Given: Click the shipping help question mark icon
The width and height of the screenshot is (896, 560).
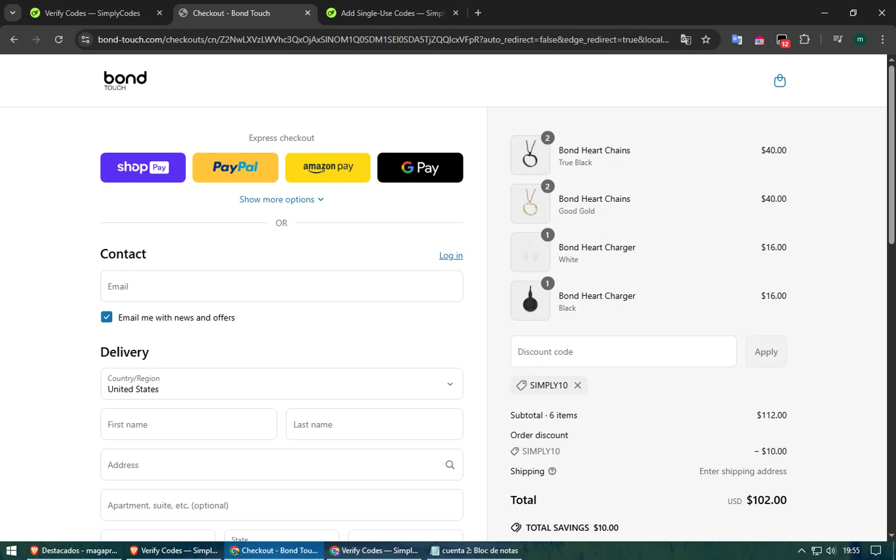Looking at the screenshot, I should tap(552, 471).
